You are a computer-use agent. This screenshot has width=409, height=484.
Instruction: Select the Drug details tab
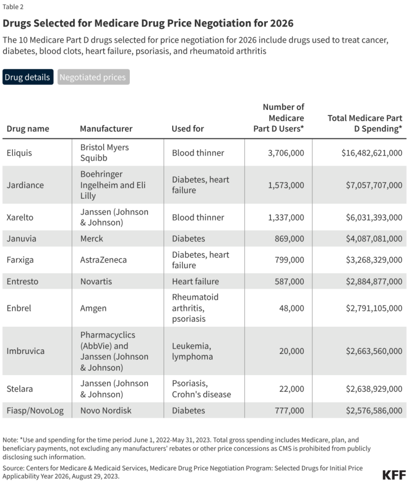28,77
